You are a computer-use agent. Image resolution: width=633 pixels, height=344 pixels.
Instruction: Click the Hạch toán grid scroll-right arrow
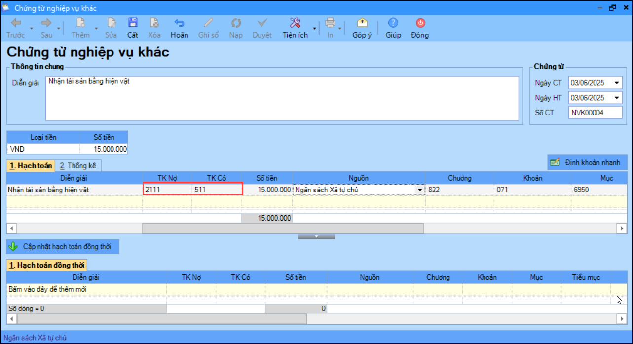622,229
